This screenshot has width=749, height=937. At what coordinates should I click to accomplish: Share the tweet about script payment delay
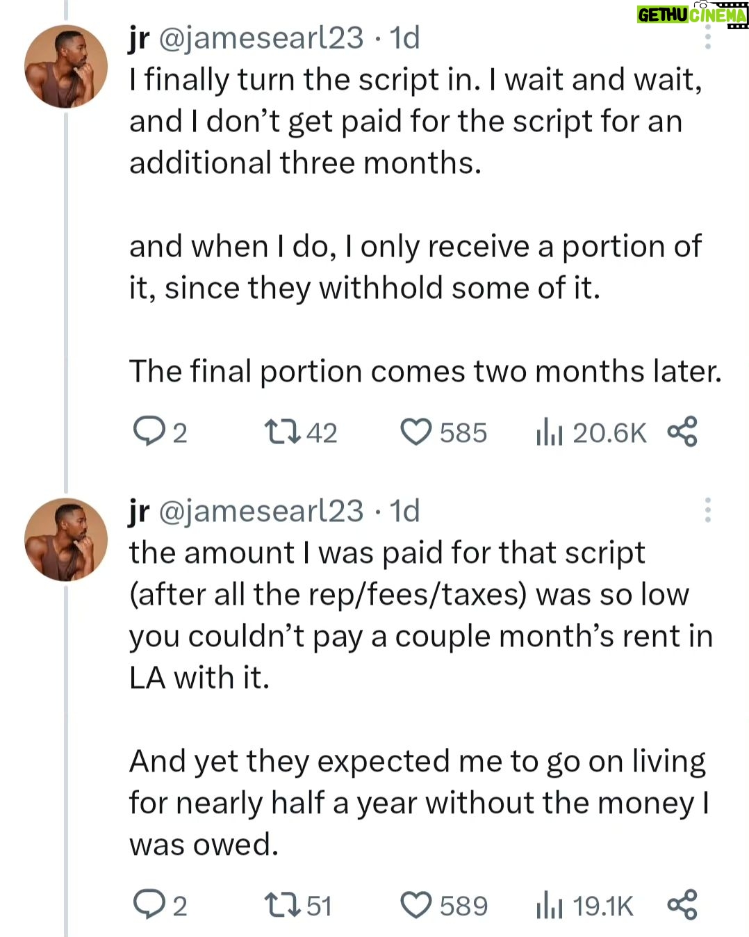[x=682, y=432]
